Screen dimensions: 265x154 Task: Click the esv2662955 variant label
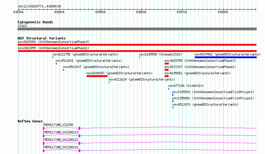pos(54,48)
